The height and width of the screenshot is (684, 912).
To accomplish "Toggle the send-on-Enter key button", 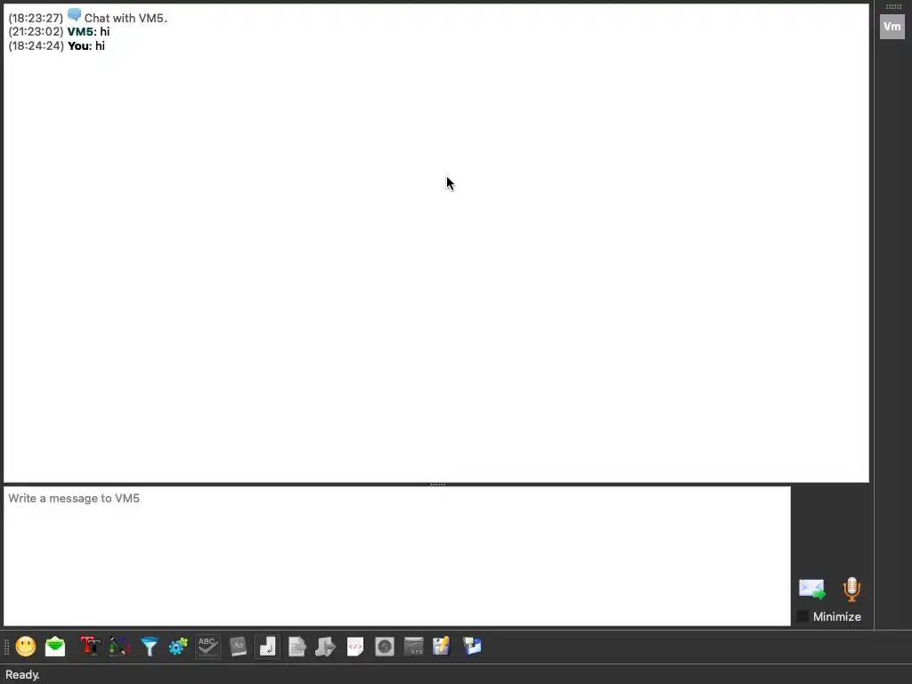I will (x=267, y=647).
